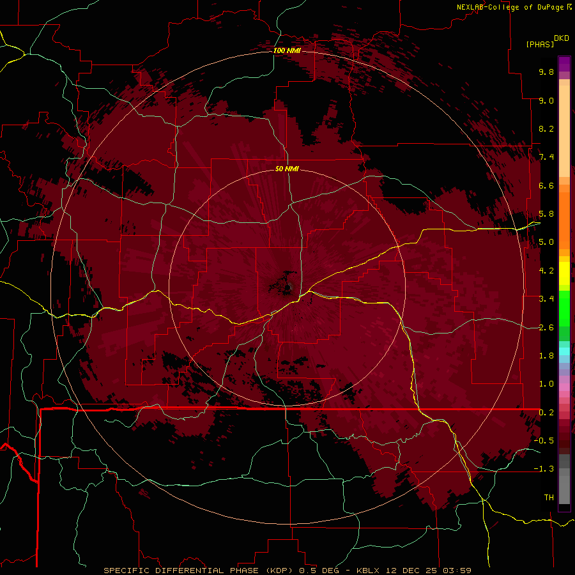This screenshot has width=575, height=575.
Task: Click the cyan segment of the color bar
Action: coord(564,351)
